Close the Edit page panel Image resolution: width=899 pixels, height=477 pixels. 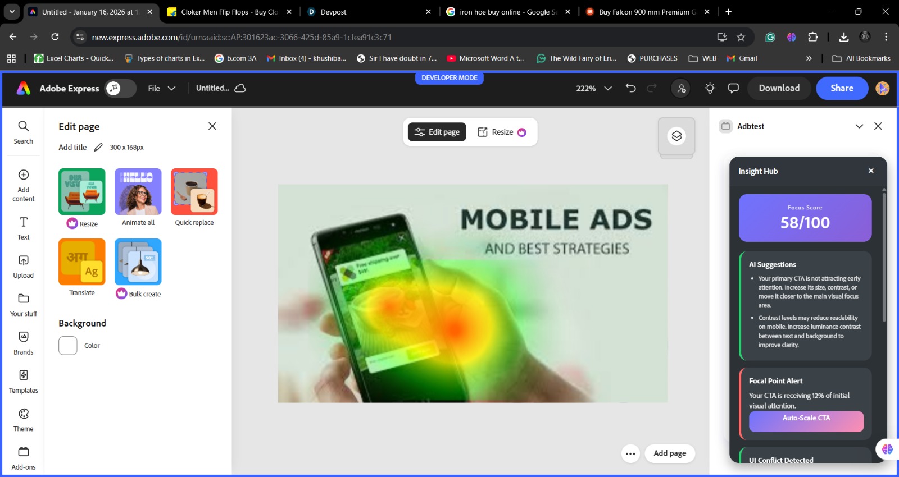pos(212,126)
